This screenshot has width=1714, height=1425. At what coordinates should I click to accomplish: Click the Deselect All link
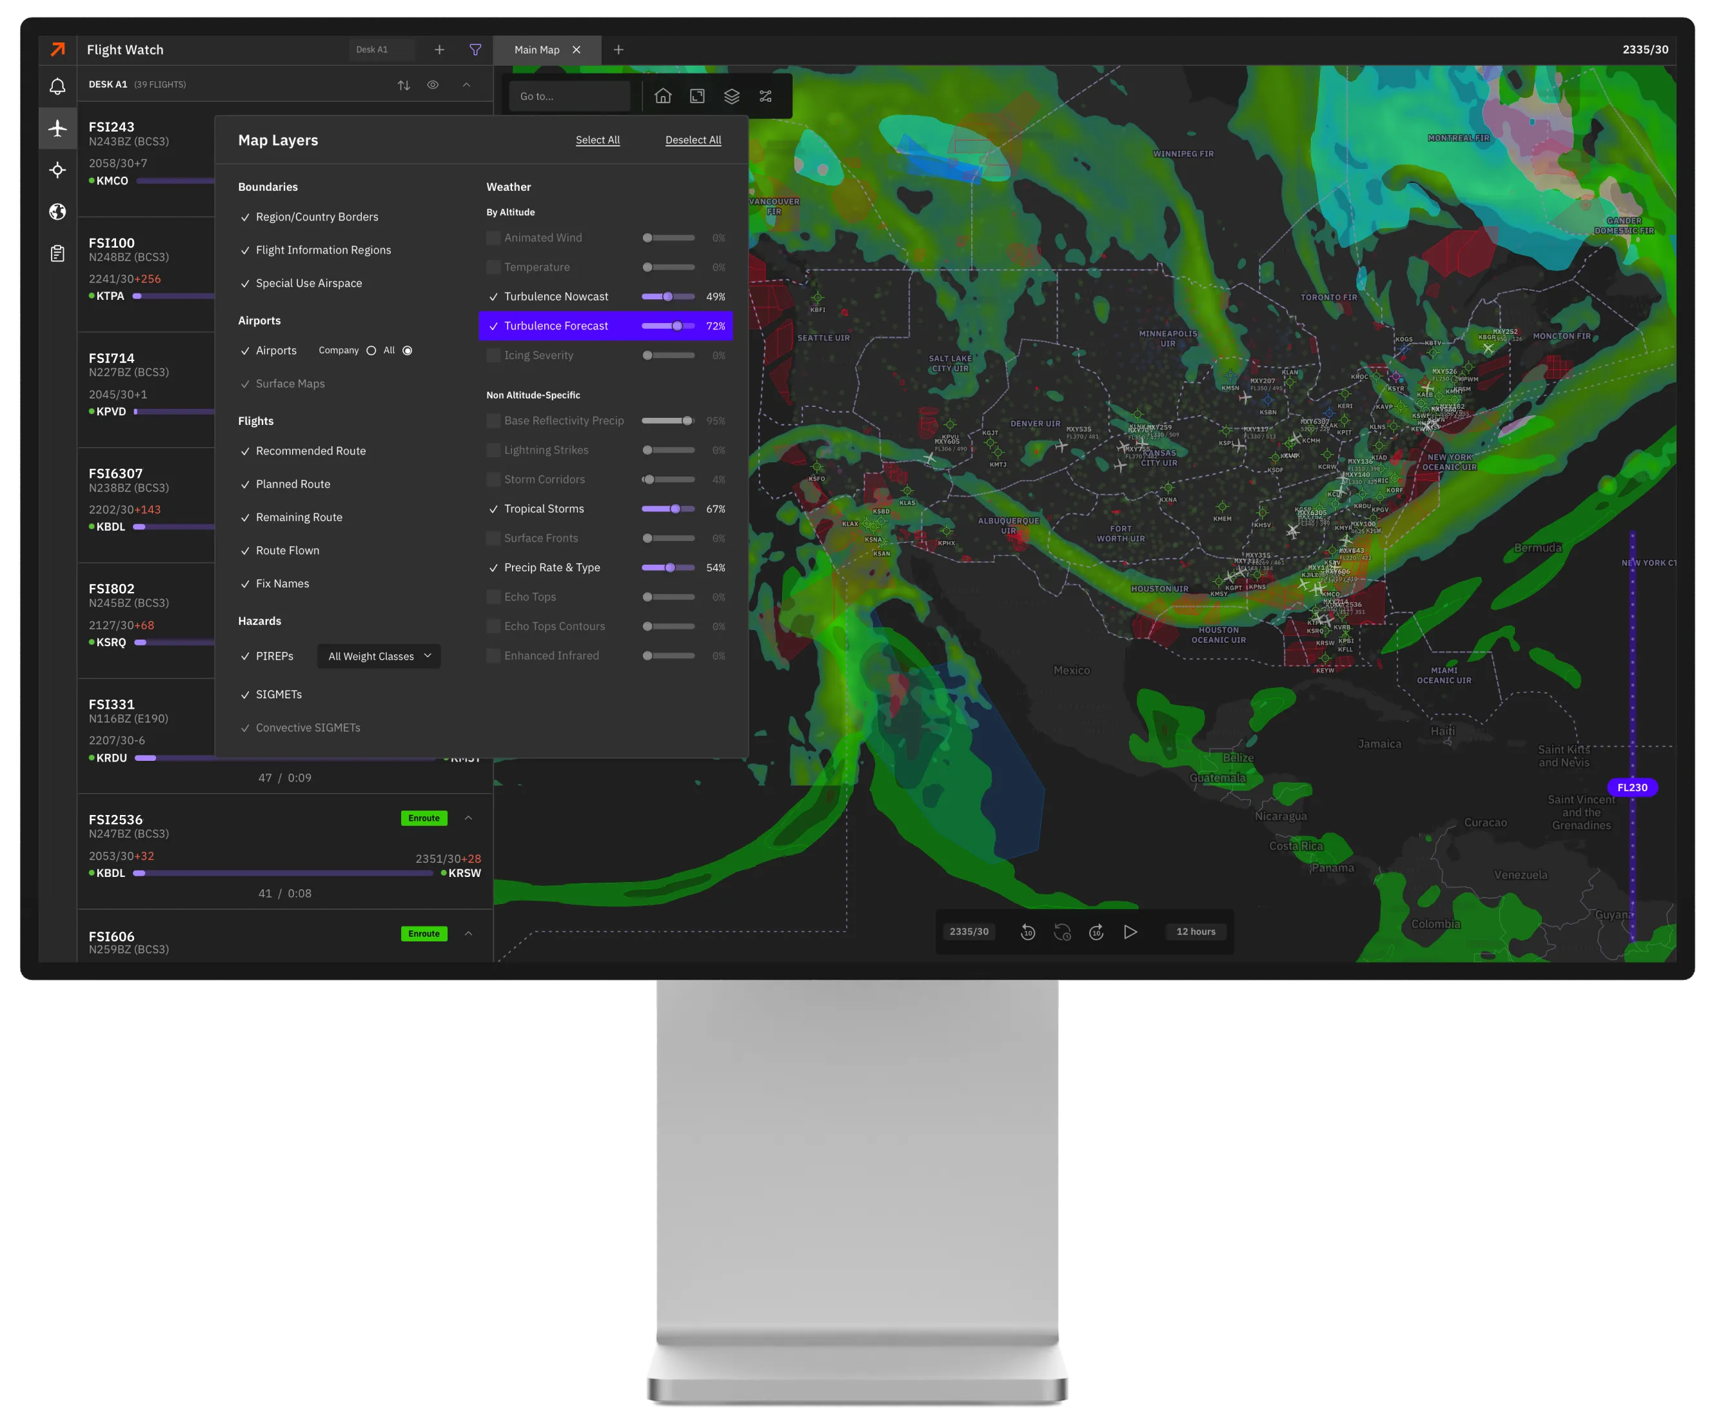tap(693, 141)
